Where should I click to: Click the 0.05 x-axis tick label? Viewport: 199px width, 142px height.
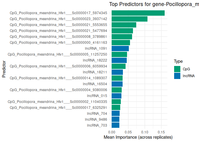[x=128, y=132]
